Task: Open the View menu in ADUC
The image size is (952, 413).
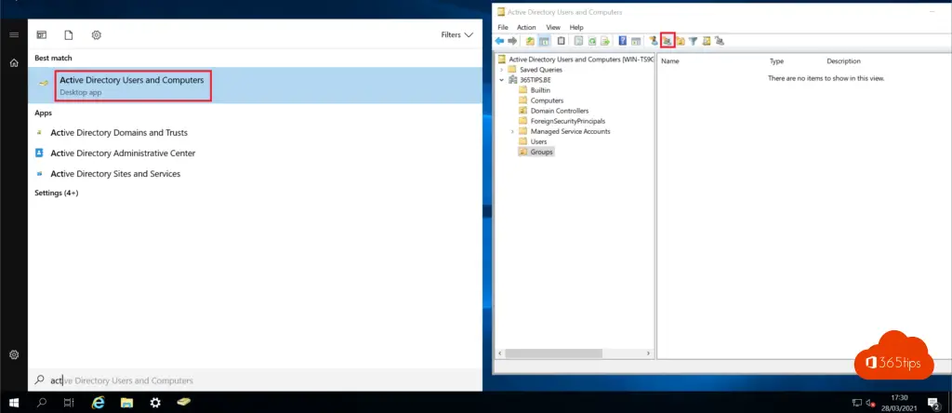Action: tap(553, 27)
